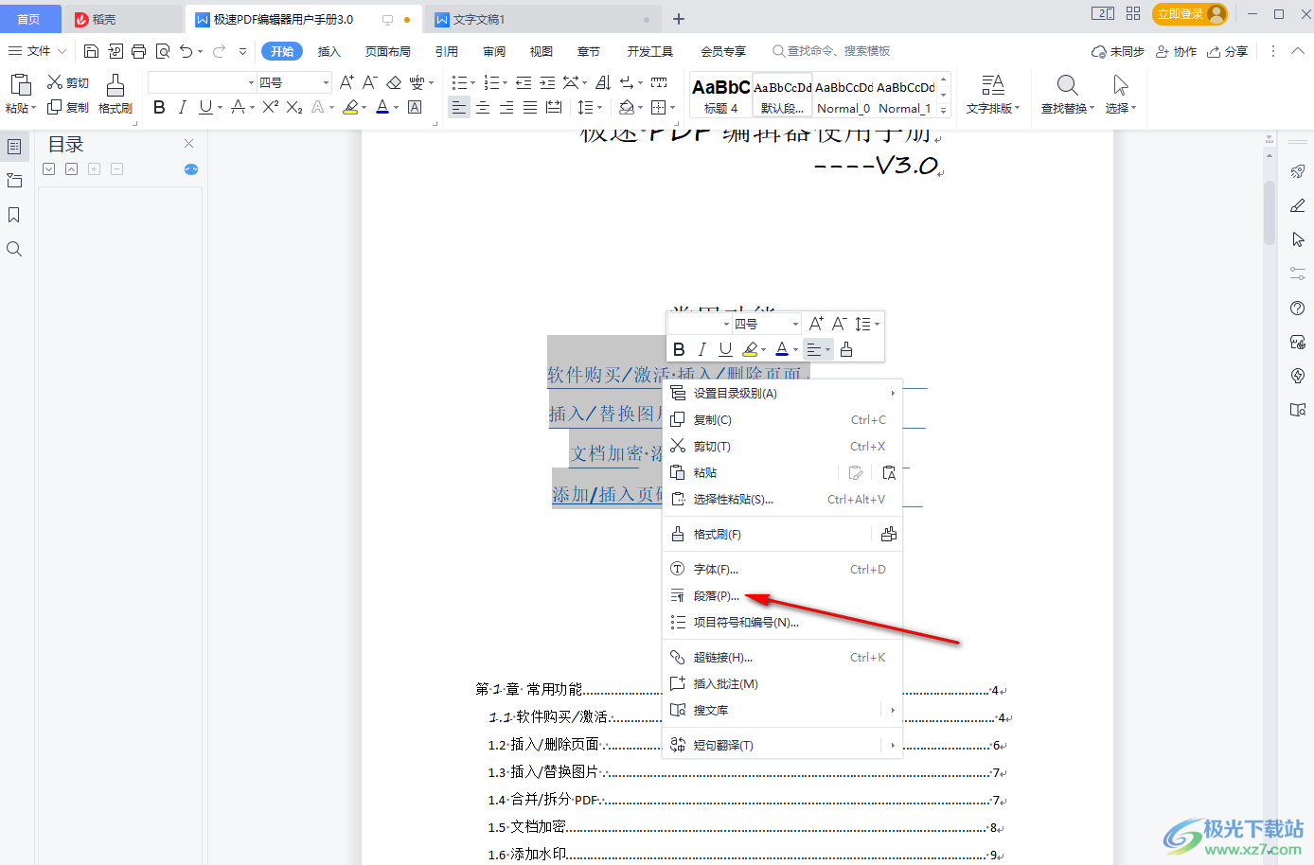Image resolution: width=1314 pixels, height=865 pixels.
Task: Click the Decrease Indent icon
Action: [524, 82]
